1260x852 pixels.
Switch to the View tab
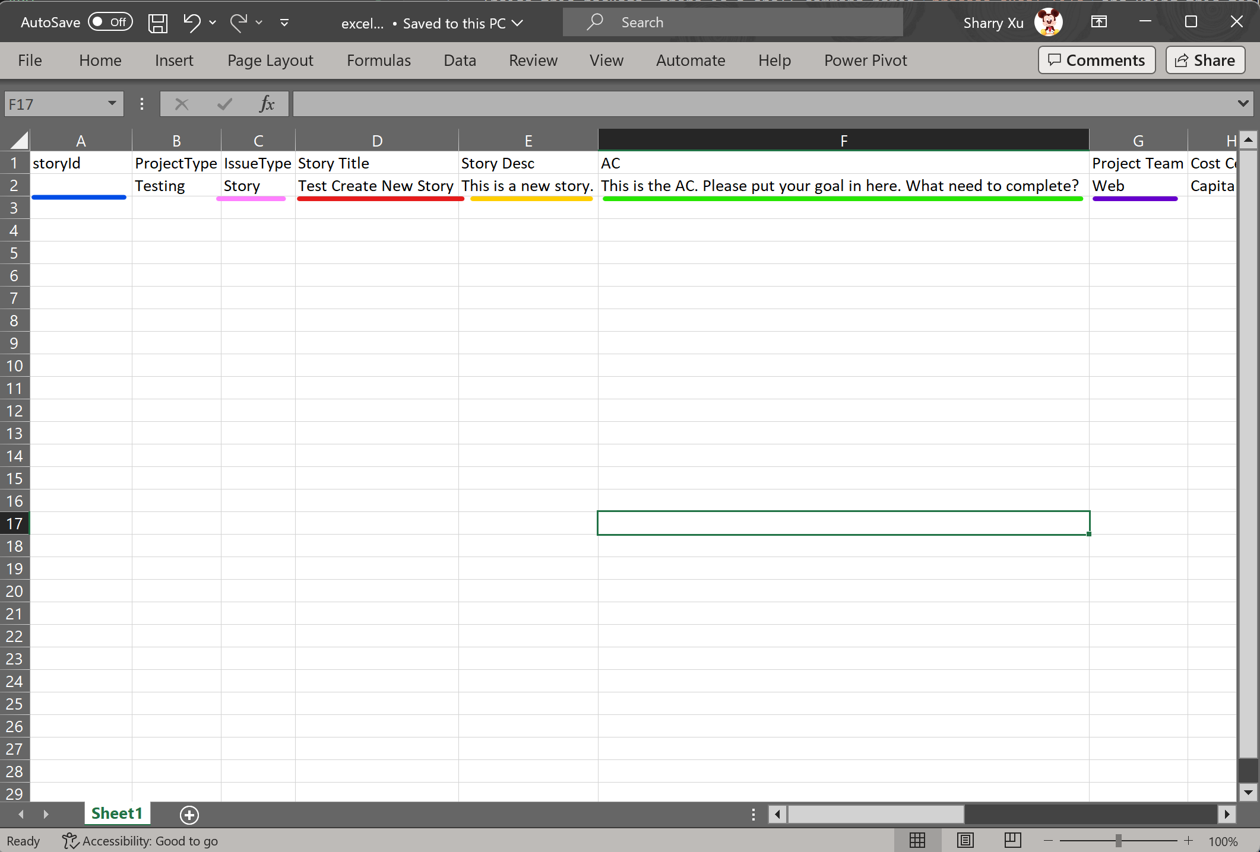[x=606, y=61]
